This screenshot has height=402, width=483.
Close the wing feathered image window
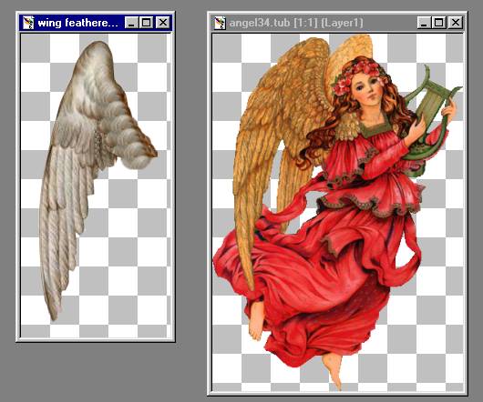[162, 23]
